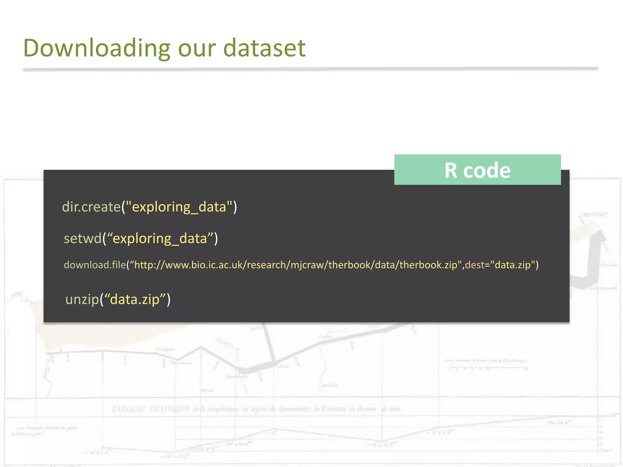Select the unzip("data.zip") code line

[118, 299]
